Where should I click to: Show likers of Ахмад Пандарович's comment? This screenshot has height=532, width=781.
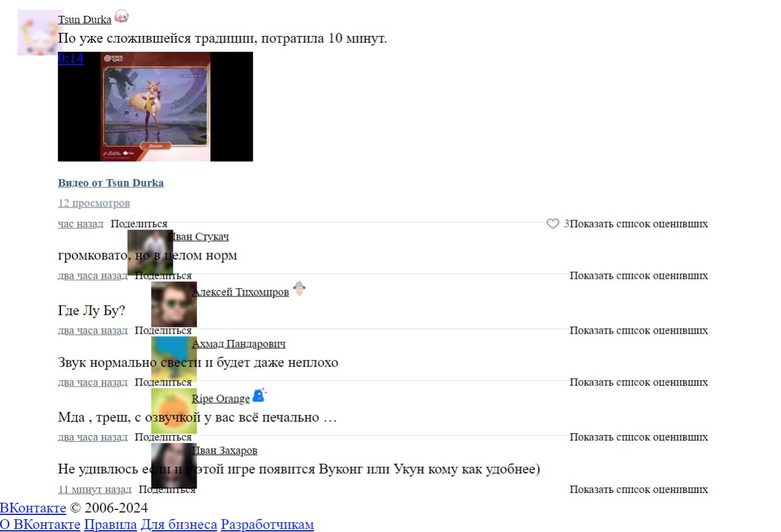pyautogui.click(x=639, y=383)
